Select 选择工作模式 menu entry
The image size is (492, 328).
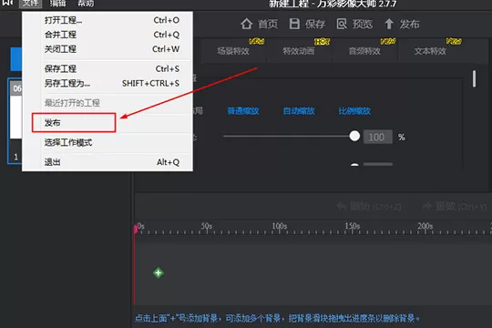coord(108,142)
